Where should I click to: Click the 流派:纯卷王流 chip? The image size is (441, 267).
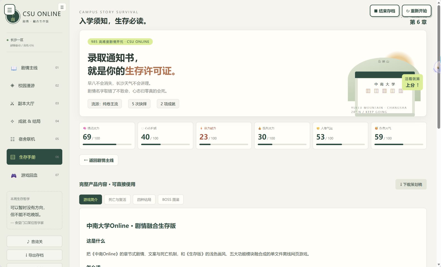coord(105,104)
